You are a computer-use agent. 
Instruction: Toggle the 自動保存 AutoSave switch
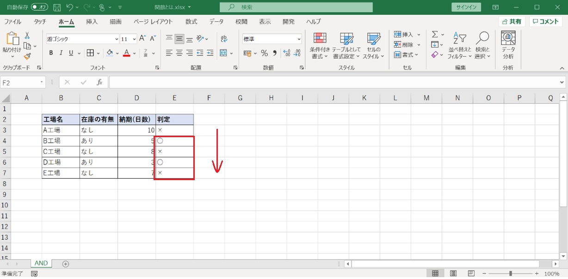coord(40,7)
